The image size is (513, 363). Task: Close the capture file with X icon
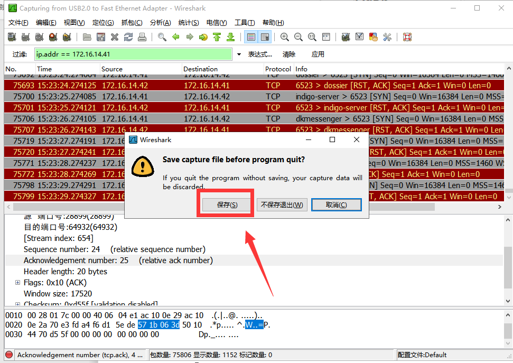coord(115,37)
